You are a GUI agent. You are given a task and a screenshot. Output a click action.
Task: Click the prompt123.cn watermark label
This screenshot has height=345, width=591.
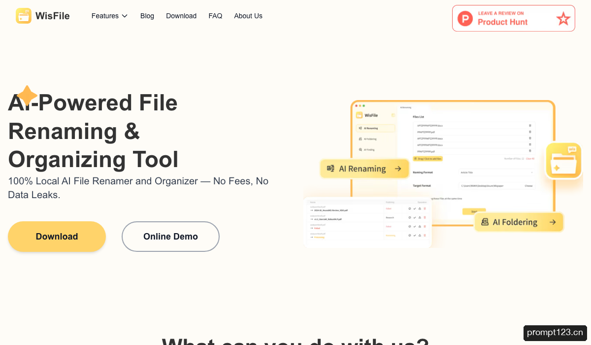click(x=555, y=333)
